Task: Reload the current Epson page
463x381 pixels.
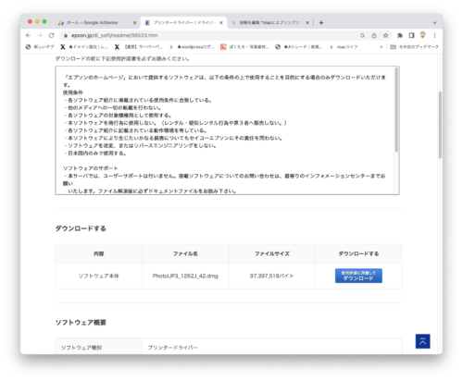Action: [x=51, y=35]
